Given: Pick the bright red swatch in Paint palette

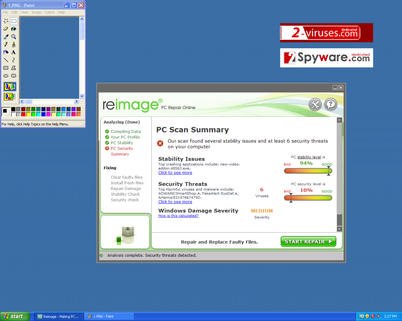Looking at the screenshot, I should pos(23,114).
